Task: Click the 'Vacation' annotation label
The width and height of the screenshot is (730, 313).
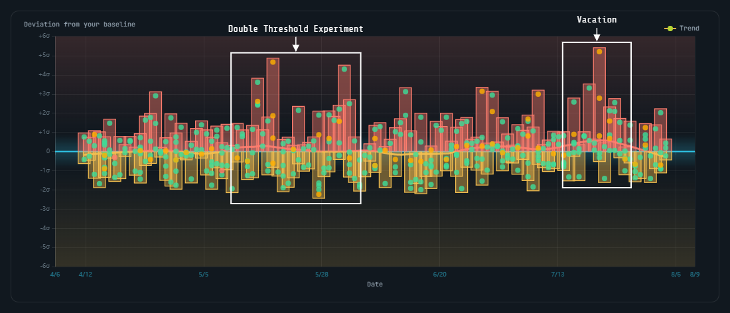Action: pyautogui.click(x=597, y=19)
